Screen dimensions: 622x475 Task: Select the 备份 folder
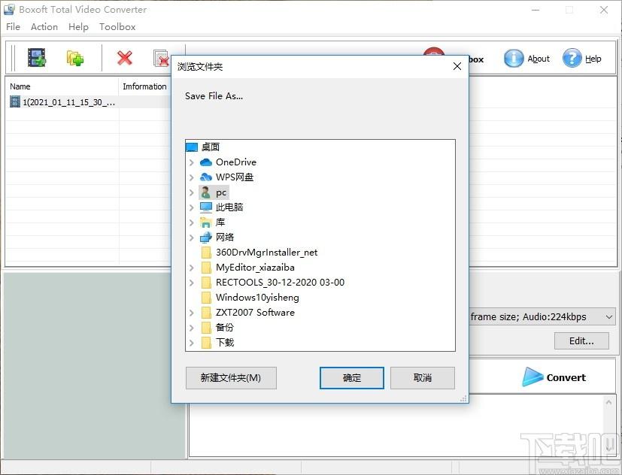(x=225, y=328)
